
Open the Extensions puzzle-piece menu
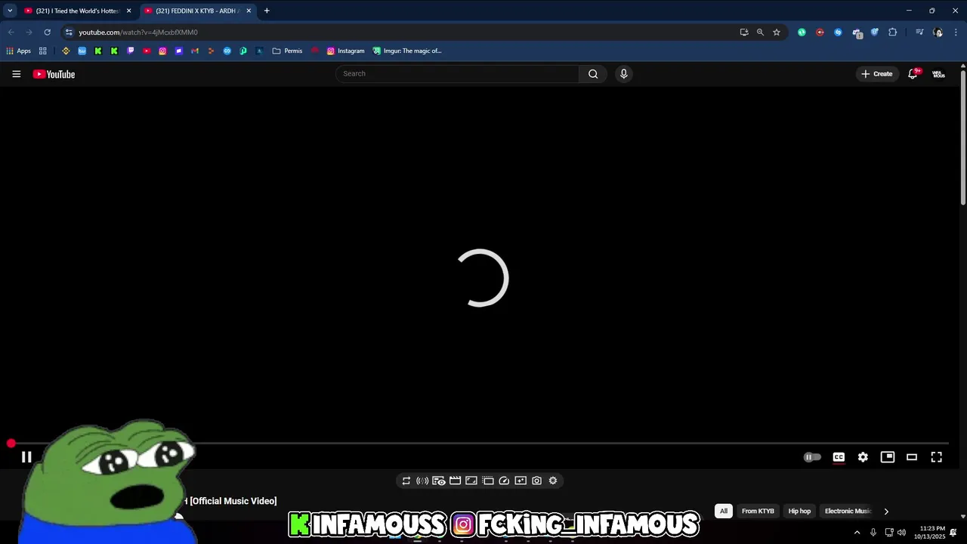point(892,32)
